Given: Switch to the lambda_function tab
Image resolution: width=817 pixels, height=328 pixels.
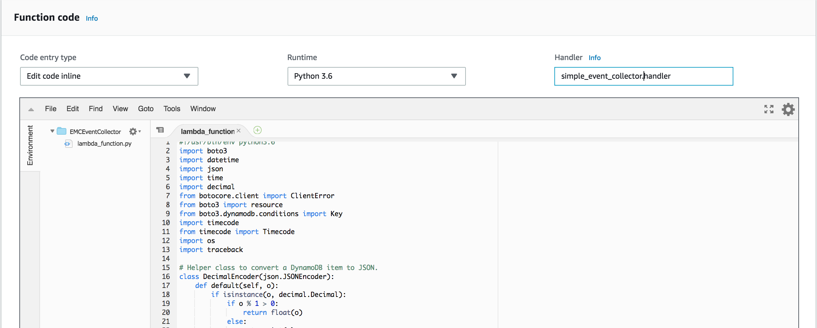Looking at the screenshot, I should point(207,132).
